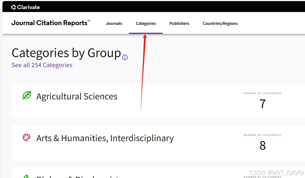Click the Agricultural Sciences category count 7

(262, 103)
